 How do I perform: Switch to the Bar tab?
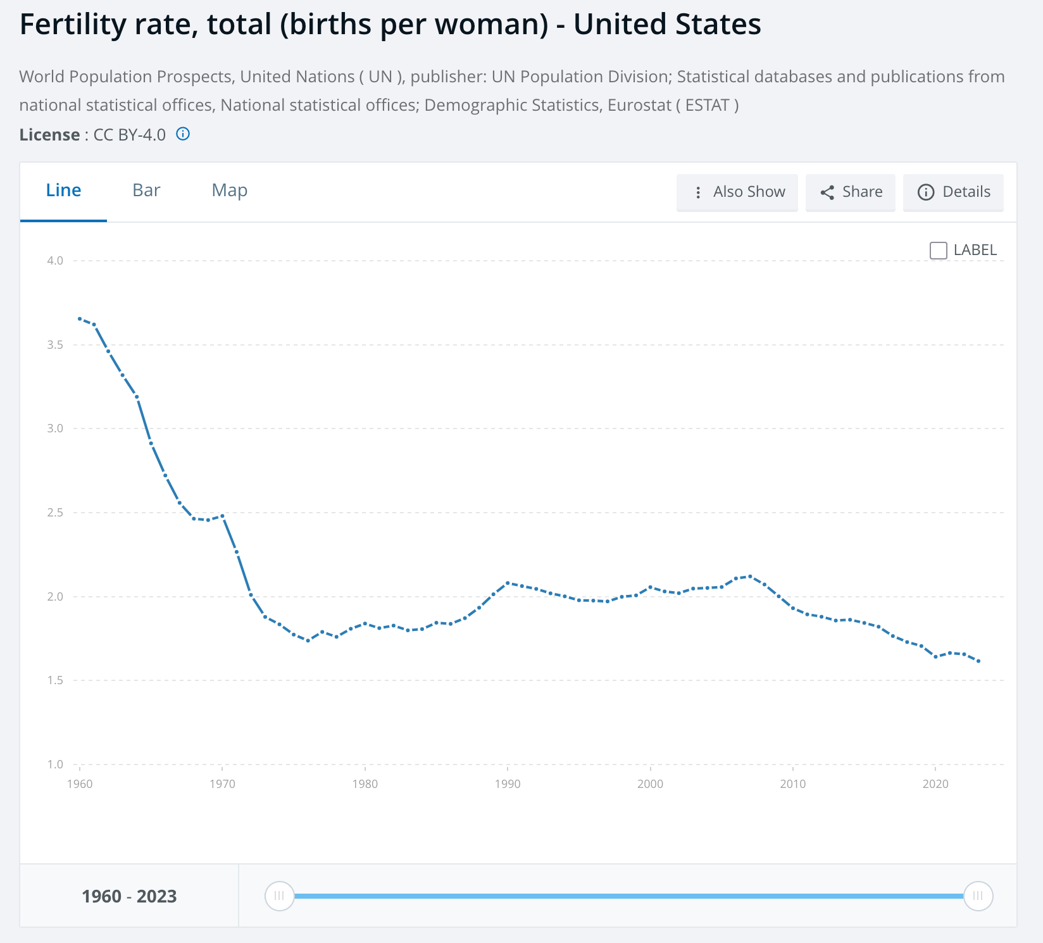(x=146, y=190)
